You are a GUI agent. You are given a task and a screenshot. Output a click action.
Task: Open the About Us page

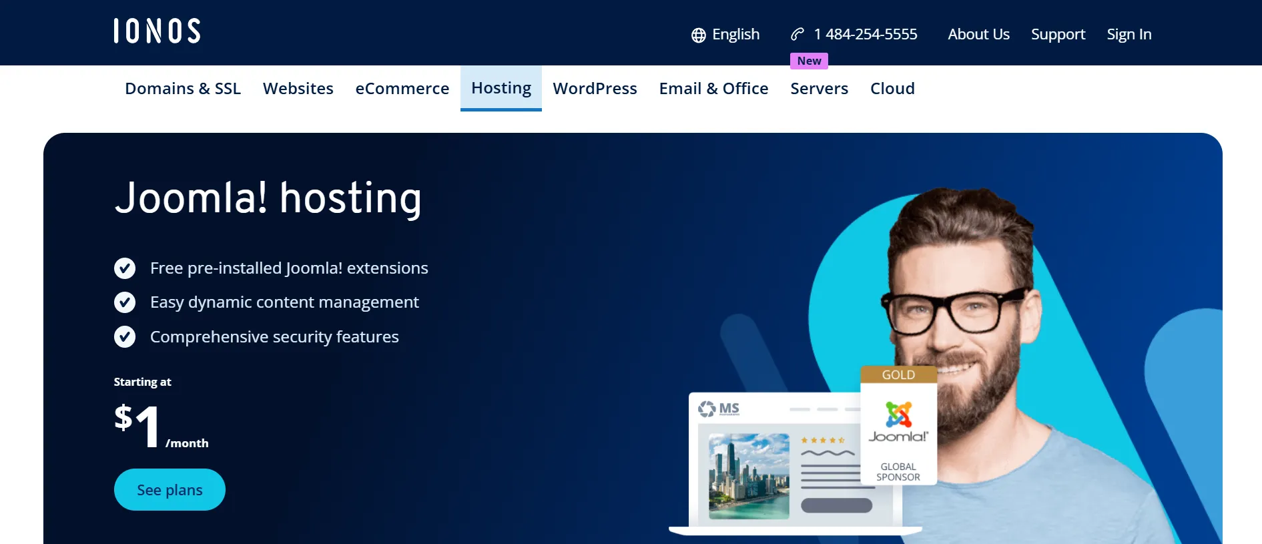[x=978, y=35]
